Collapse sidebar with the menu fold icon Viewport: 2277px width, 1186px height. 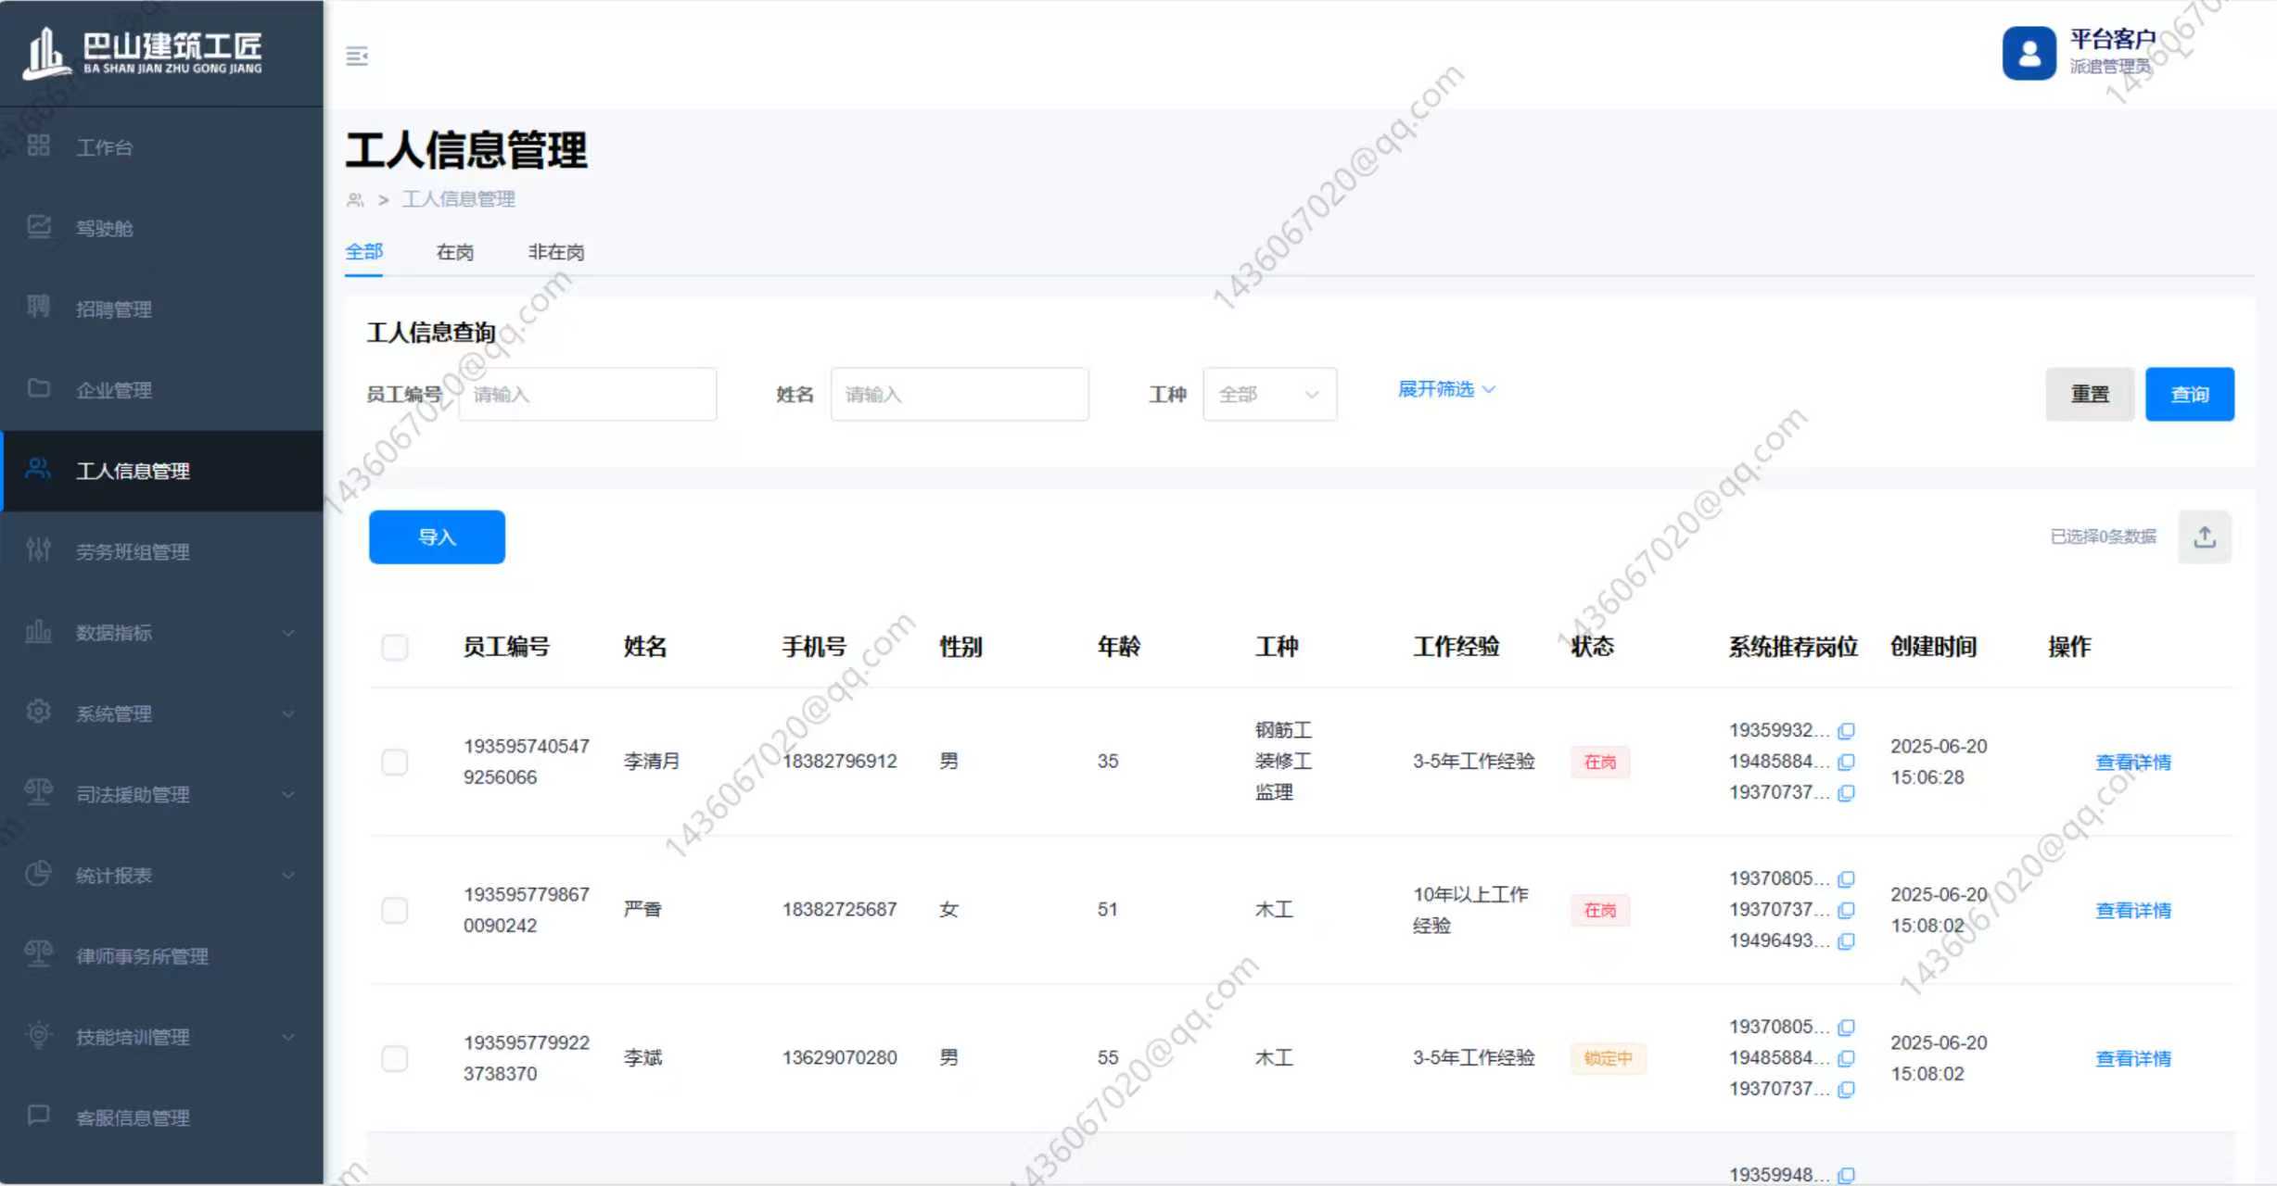357,57
